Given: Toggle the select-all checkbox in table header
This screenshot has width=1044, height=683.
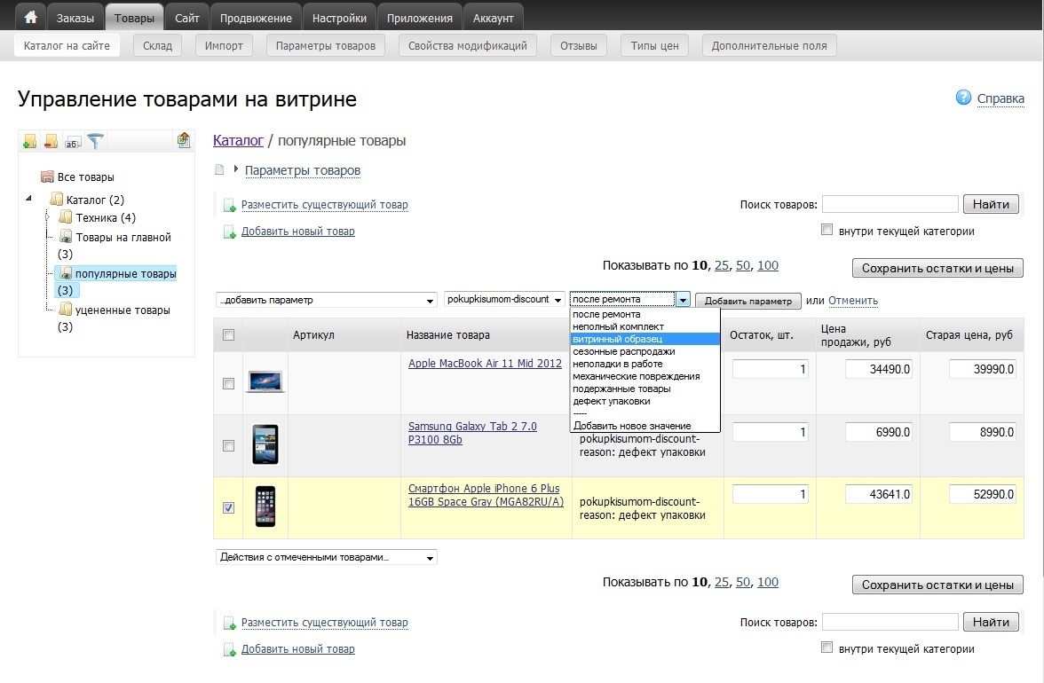Looking at the screenshot, I should (228, 334).
